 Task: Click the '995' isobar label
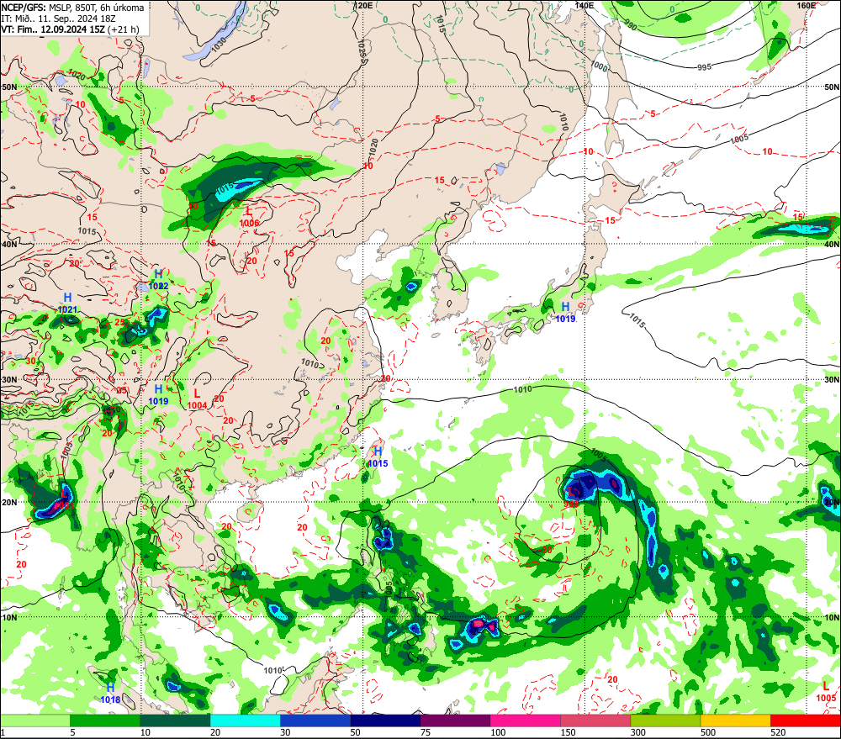(705, 67)
